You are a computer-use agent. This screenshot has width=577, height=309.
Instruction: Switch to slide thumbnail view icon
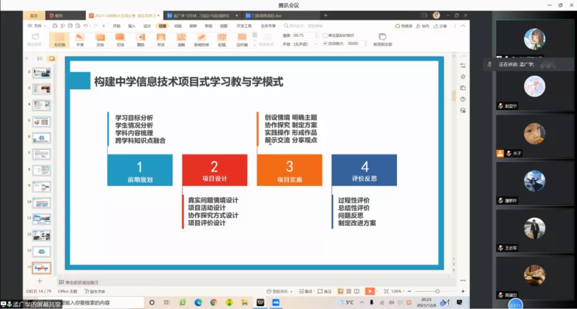(x=52, y=59)
